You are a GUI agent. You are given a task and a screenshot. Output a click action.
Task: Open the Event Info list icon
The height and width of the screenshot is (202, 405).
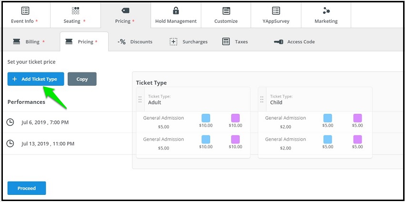click(25, 10)
